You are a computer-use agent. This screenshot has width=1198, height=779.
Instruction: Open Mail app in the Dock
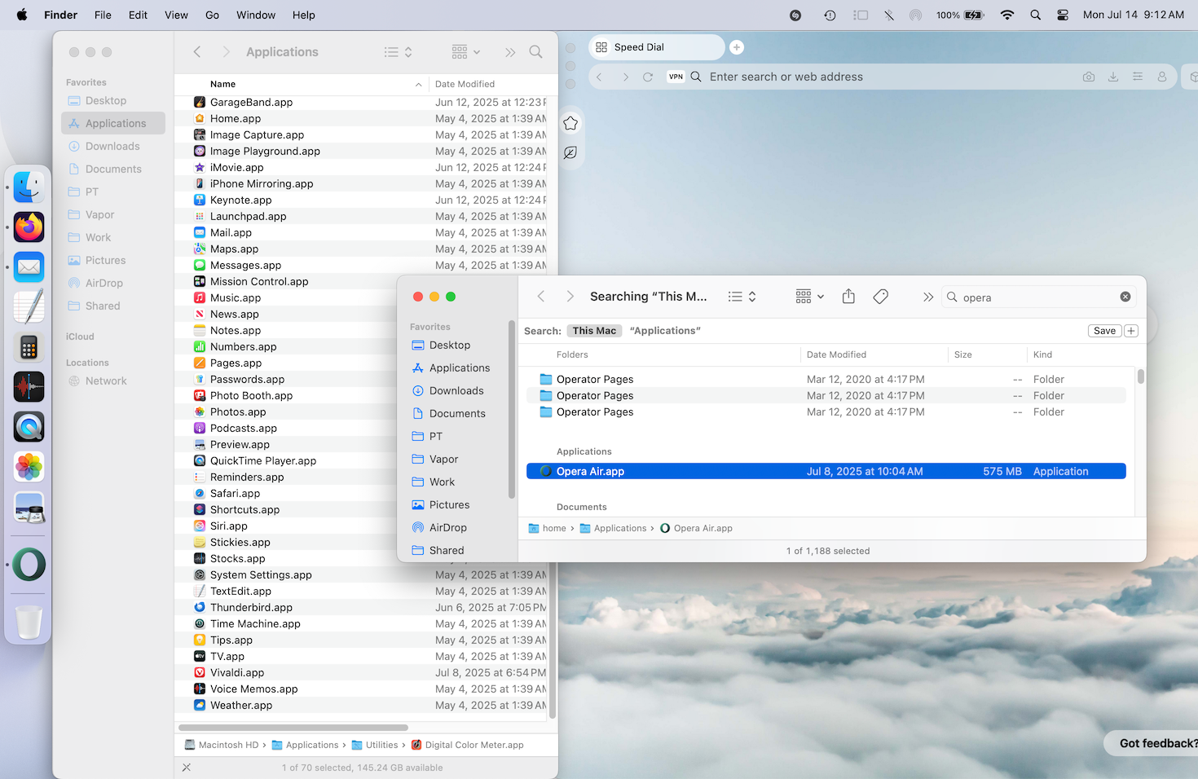[29, 266]
